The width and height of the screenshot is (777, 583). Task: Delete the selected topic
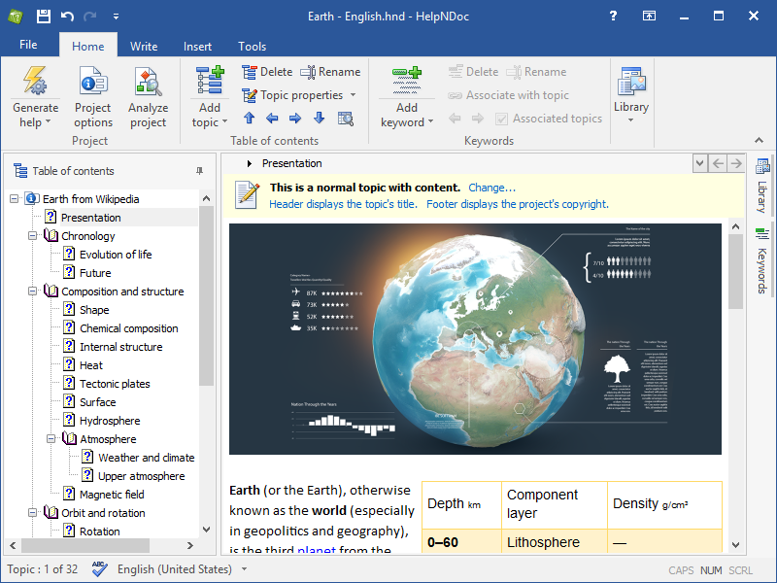[x=266, y=72]
